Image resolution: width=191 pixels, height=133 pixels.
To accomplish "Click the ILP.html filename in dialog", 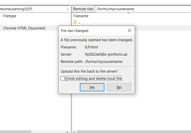I will pyautogui.click(x=91, y=47).
